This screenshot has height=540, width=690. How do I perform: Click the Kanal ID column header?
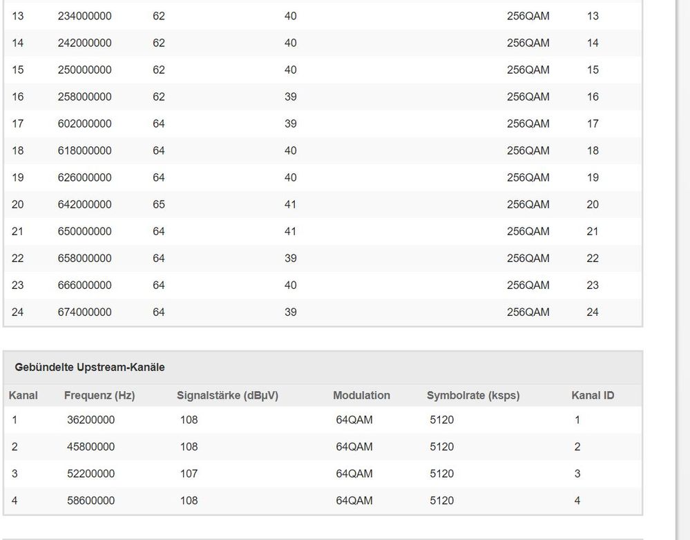(x=593, y=395)
